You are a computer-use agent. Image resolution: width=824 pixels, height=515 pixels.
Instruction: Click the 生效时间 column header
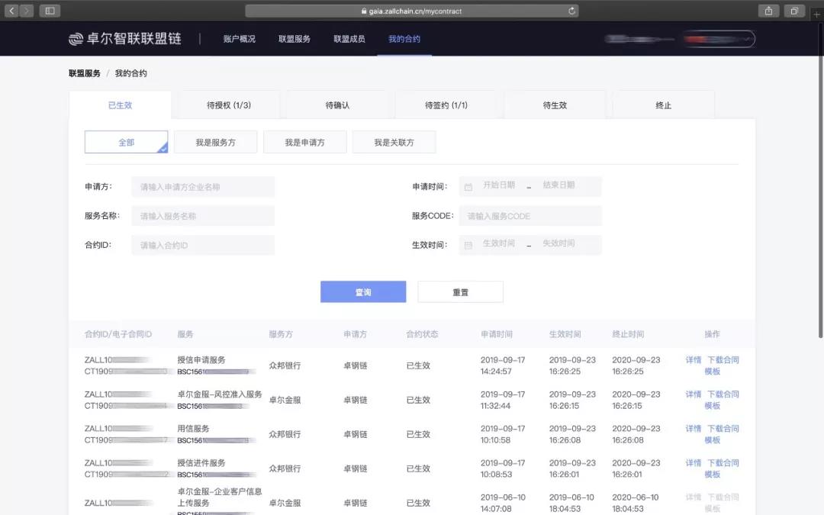click(565, 334)
